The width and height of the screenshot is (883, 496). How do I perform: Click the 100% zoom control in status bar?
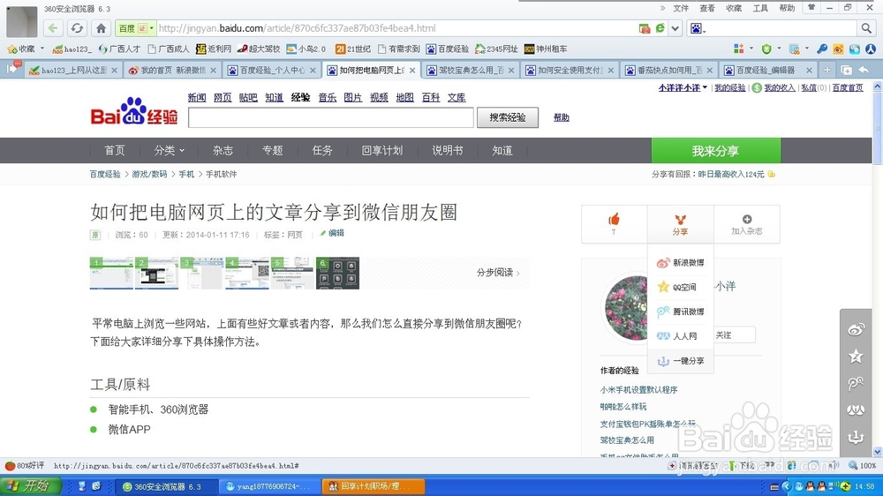[x=863, y=466]
